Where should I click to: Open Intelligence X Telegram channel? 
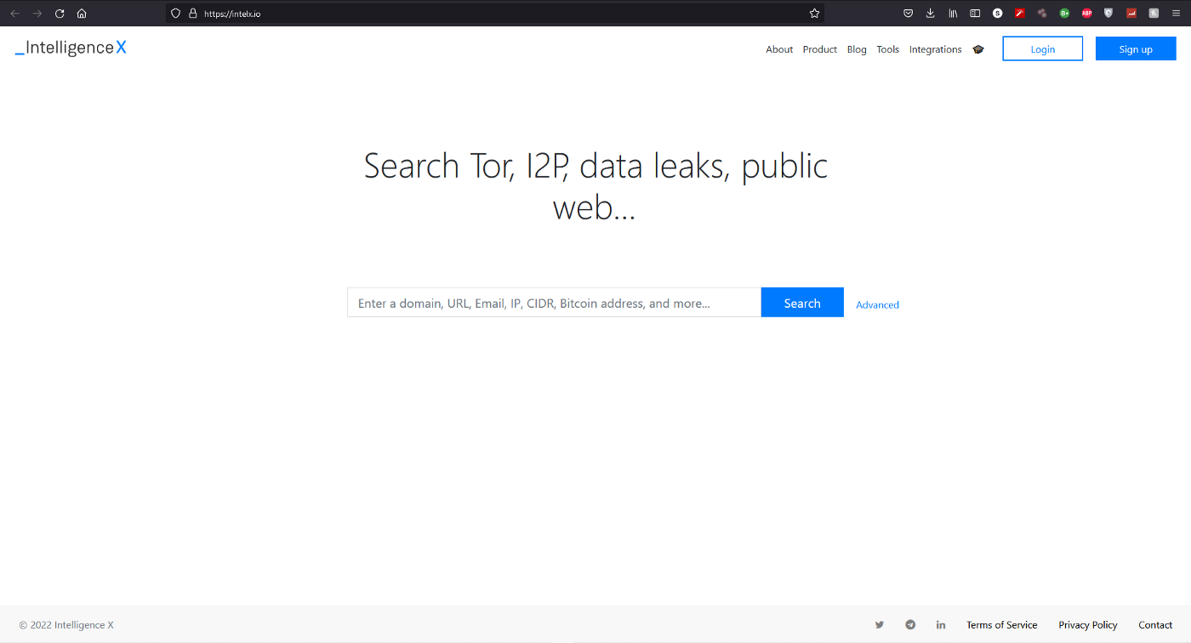tap(910, 625)
